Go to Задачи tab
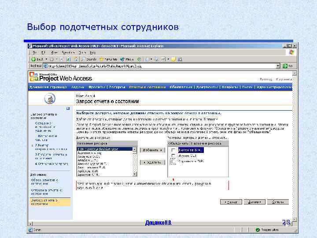 (x=77, y=87)
